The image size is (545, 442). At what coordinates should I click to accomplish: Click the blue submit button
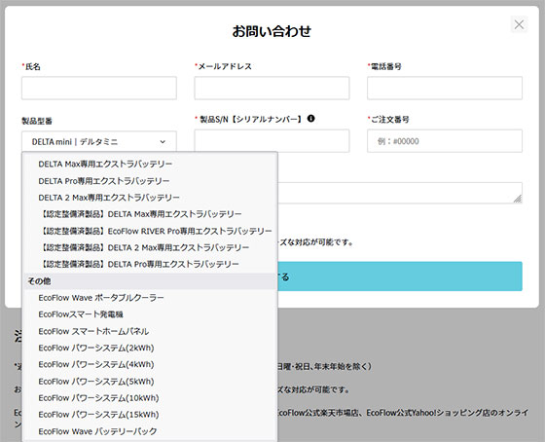click(x=400, y=276)
